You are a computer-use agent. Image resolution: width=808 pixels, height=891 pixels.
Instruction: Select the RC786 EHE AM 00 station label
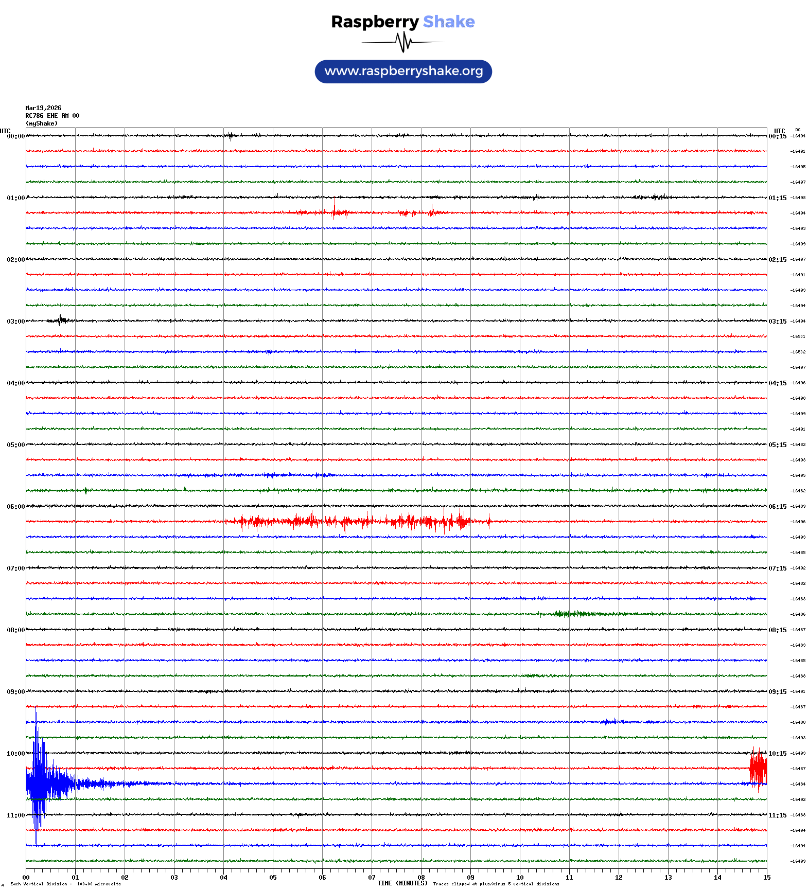(52, 116)
